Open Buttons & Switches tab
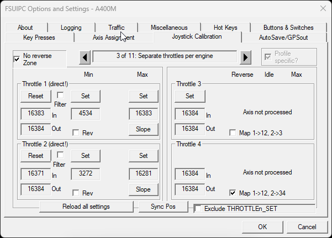This screenshot has width=332, height=238. (x=288, y=28)
